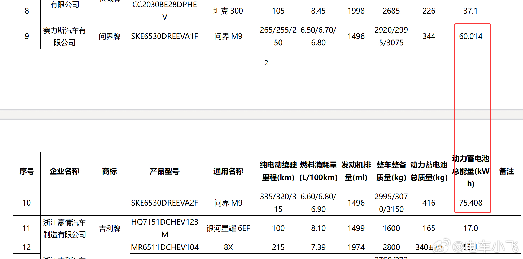Click the curb weight value "2685"
This screenshot has height=259, width=523.
[391, 11]
